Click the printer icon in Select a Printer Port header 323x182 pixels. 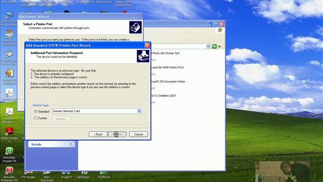[135, 27]
